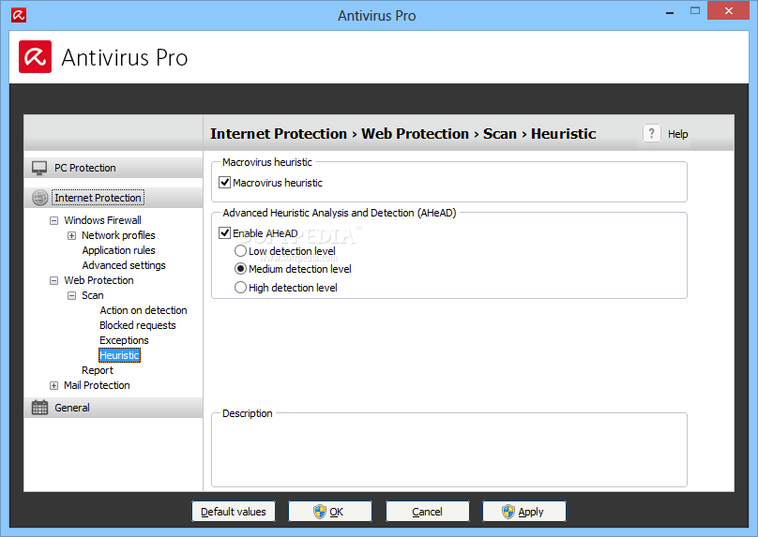The image size is (758, 537).
Task: Open Exceptions settings
Action: [124, 340]
